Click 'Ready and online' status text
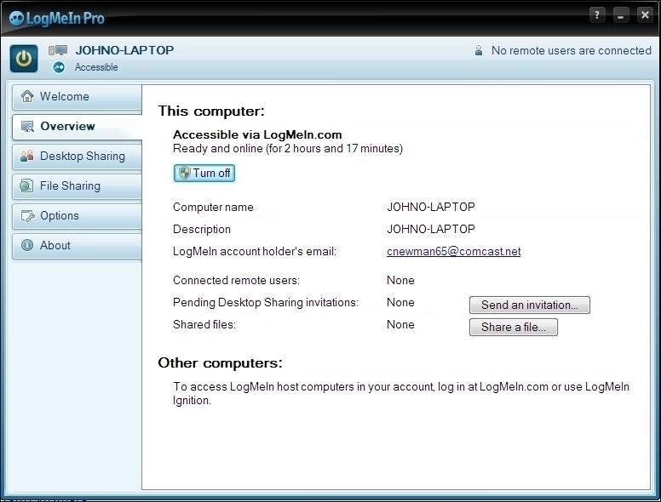 click(288, 149)
